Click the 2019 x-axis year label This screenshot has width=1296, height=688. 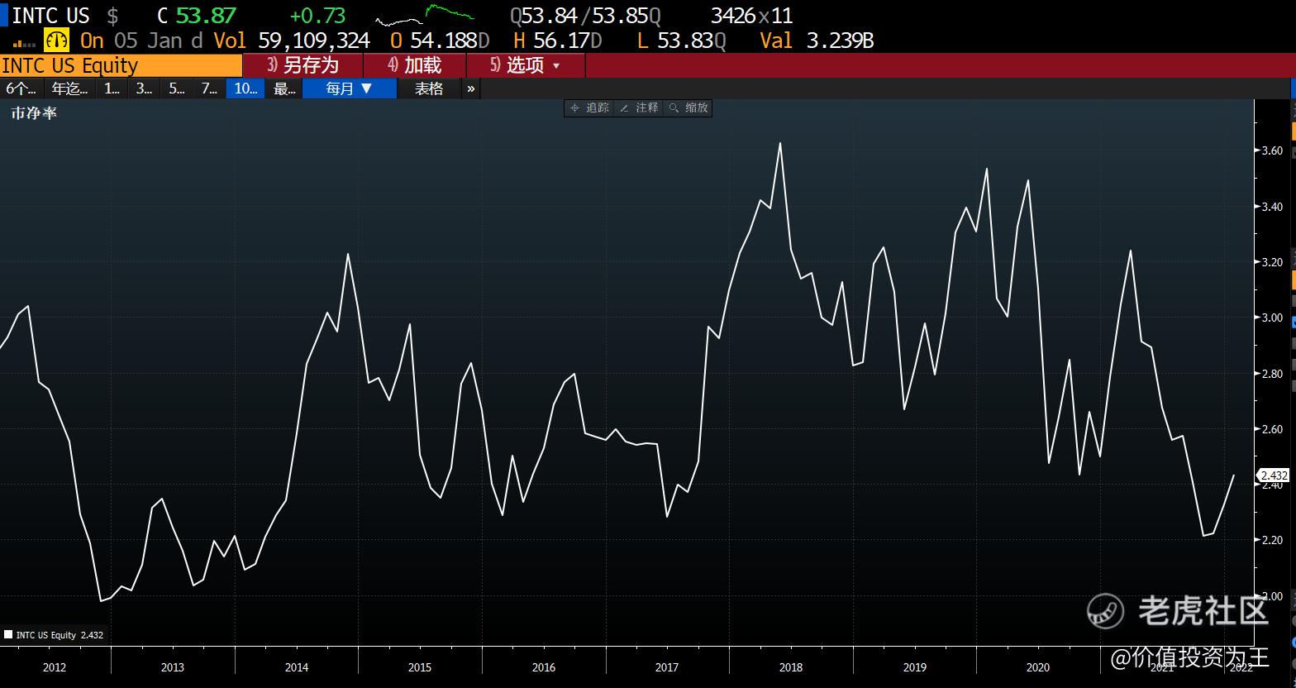[x=915, y=667]
